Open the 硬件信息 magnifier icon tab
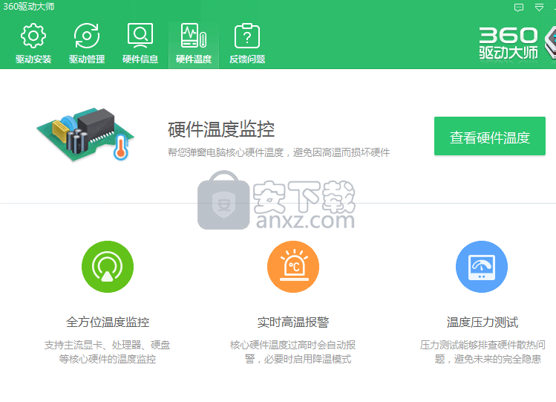The width and height of the screenshot is (556, 402). click(x=140, y=43)
